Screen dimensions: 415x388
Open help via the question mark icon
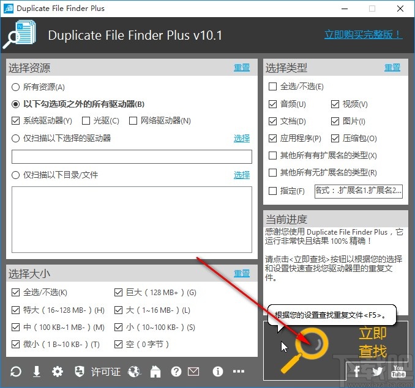pos(176,372)
